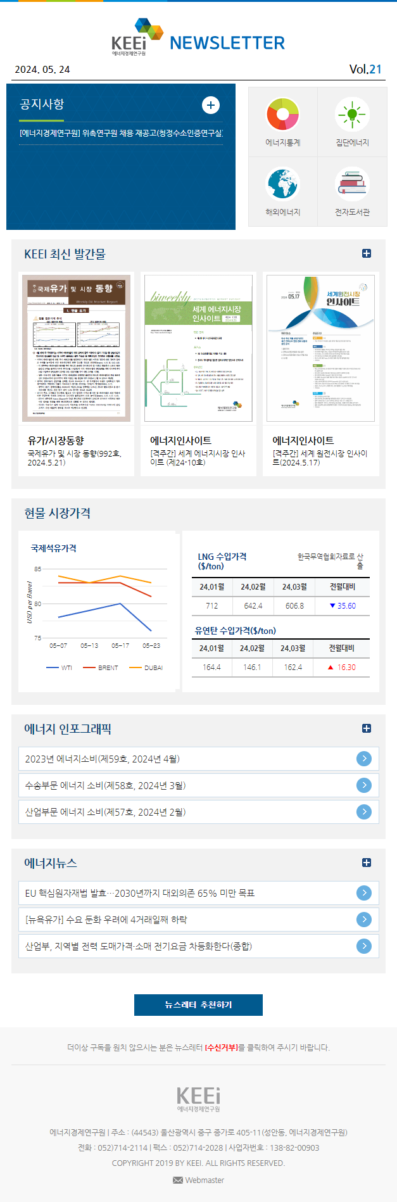Click the gray KEEi footer logo
Image resolution: width=397 pixels, height=1202 pixels.
[x=199, y=1099]
